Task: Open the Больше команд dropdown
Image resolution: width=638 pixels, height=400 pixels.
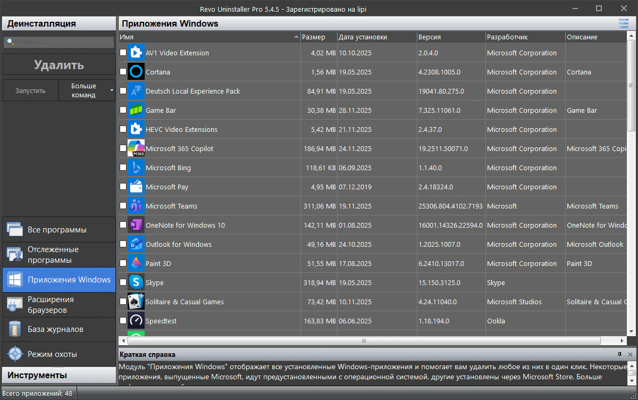Action: 87,90
